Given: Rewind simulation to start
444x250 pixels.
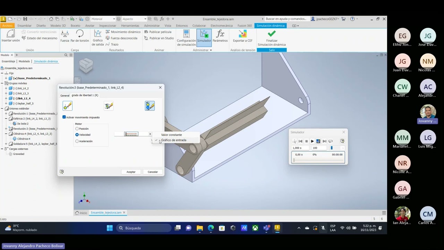Looking at the screenshot, I should click(300, 141).
